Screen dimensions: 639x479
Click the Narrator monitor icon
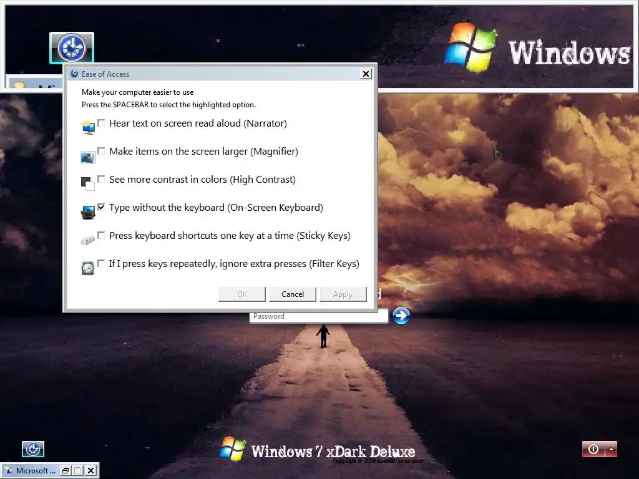pos(88,127)
